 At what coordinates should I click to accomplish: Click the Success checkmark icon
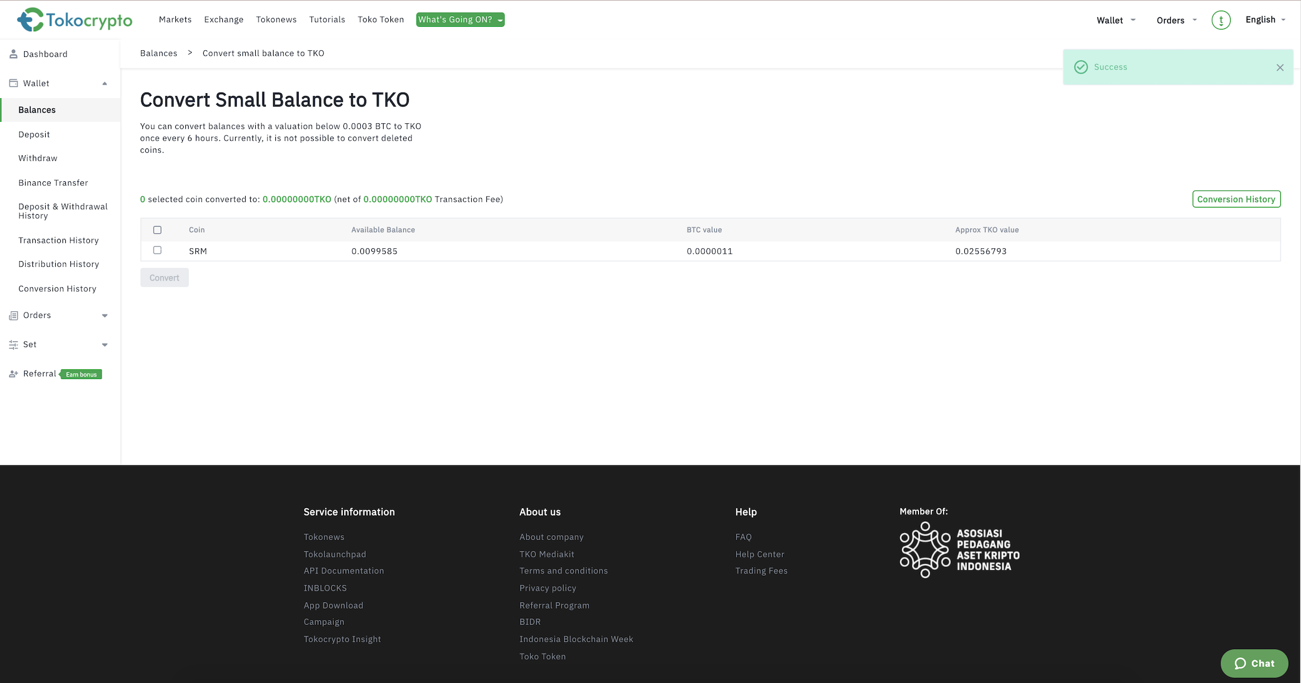pyautogui.click(x=1081, y=67)
